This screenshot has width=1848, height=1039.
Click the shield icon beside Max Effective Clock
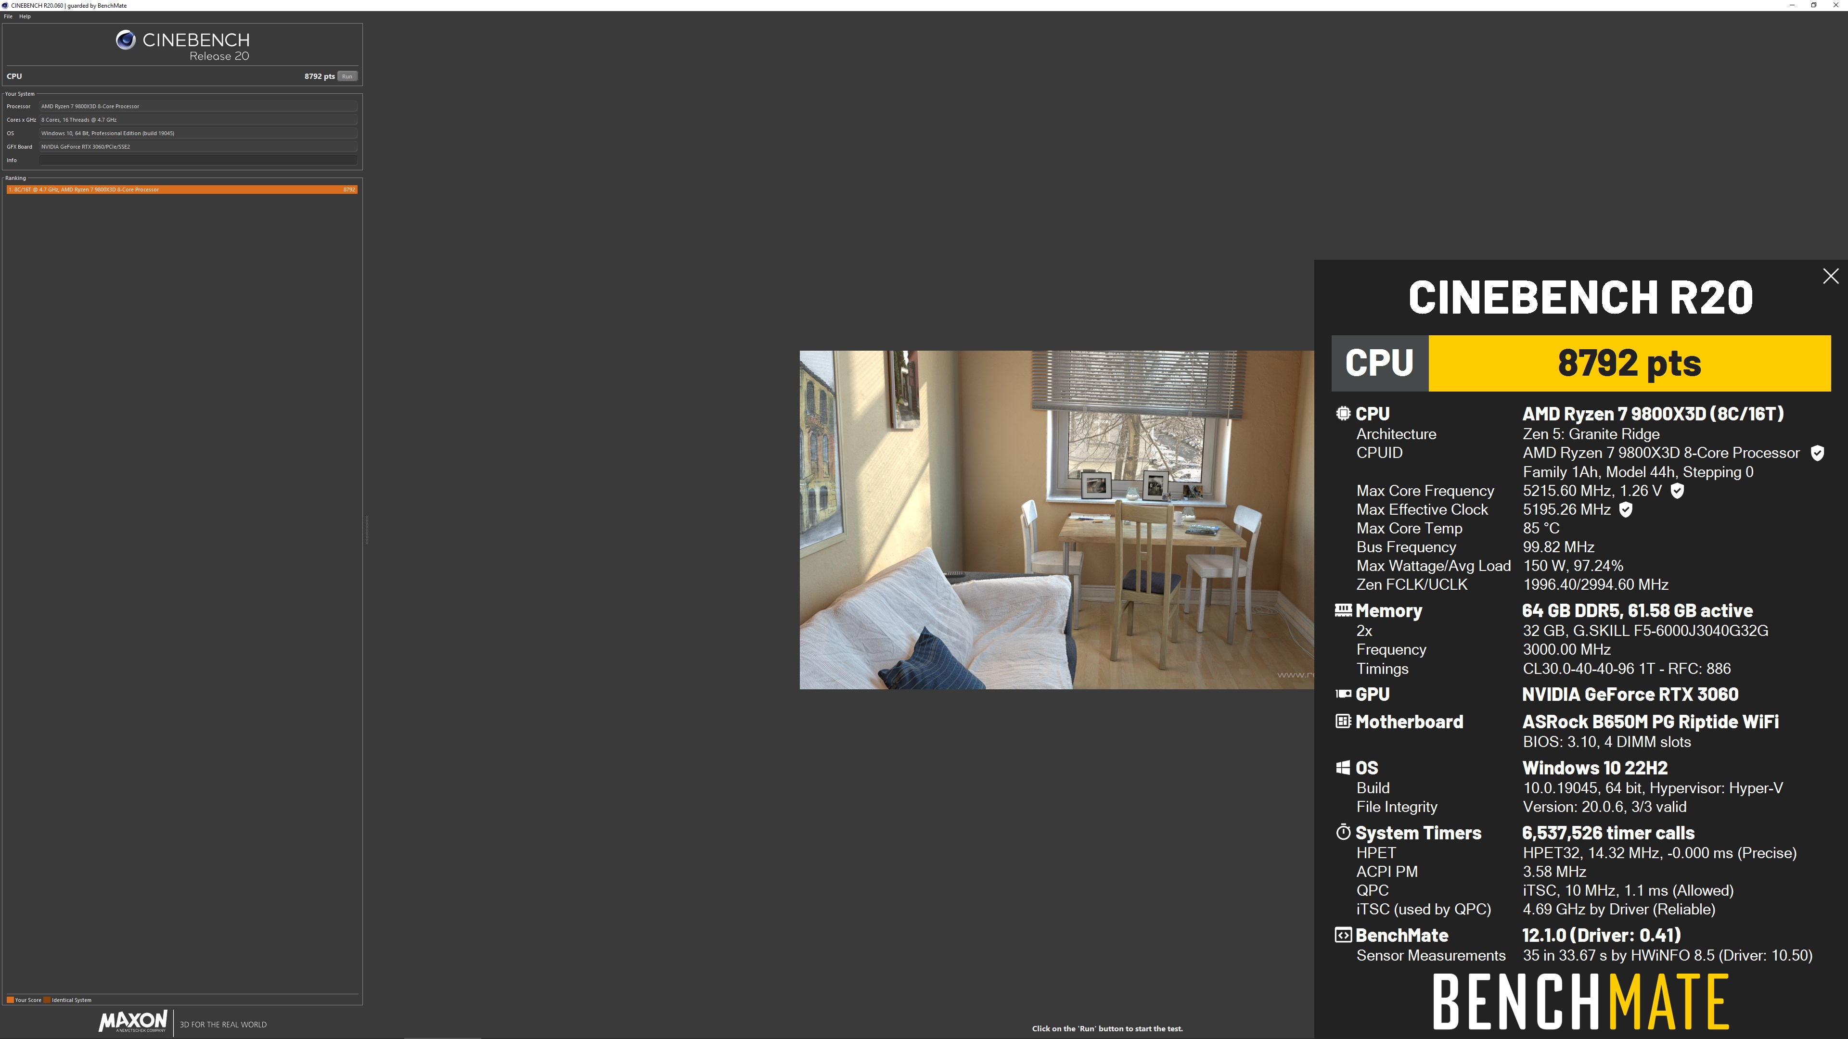coord(1626,510)
